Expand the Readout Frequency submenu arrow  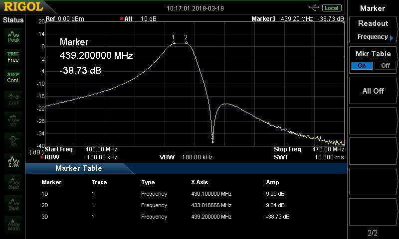pos(391,38)
